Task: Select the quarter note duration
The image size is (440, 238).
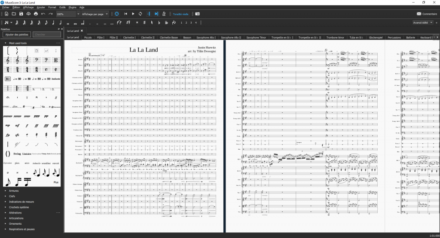Action: pyautogui.click(x=53, y=22)
